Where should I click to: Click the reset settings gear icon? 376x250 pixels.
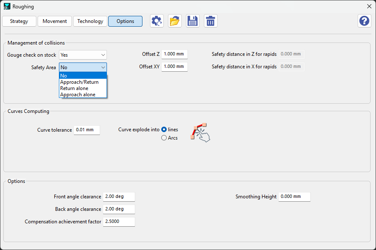[157, 21]
